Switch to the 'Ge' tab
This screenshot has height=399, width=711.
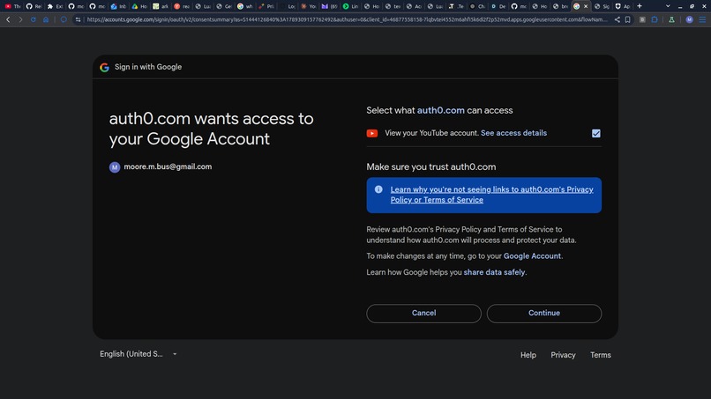(x=224, y=6)
